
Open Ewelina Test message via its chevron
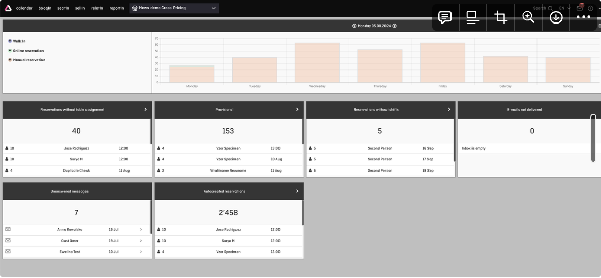[x=141, y=252]
